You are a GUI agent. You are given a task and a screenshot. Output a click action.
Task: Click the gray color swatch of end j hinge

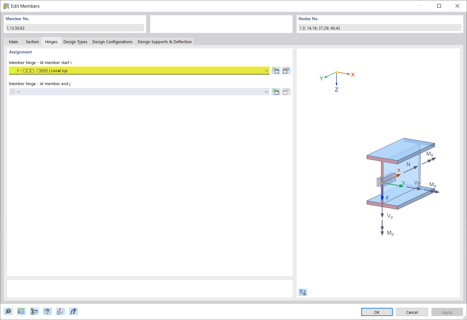click(x=13, y=92)
